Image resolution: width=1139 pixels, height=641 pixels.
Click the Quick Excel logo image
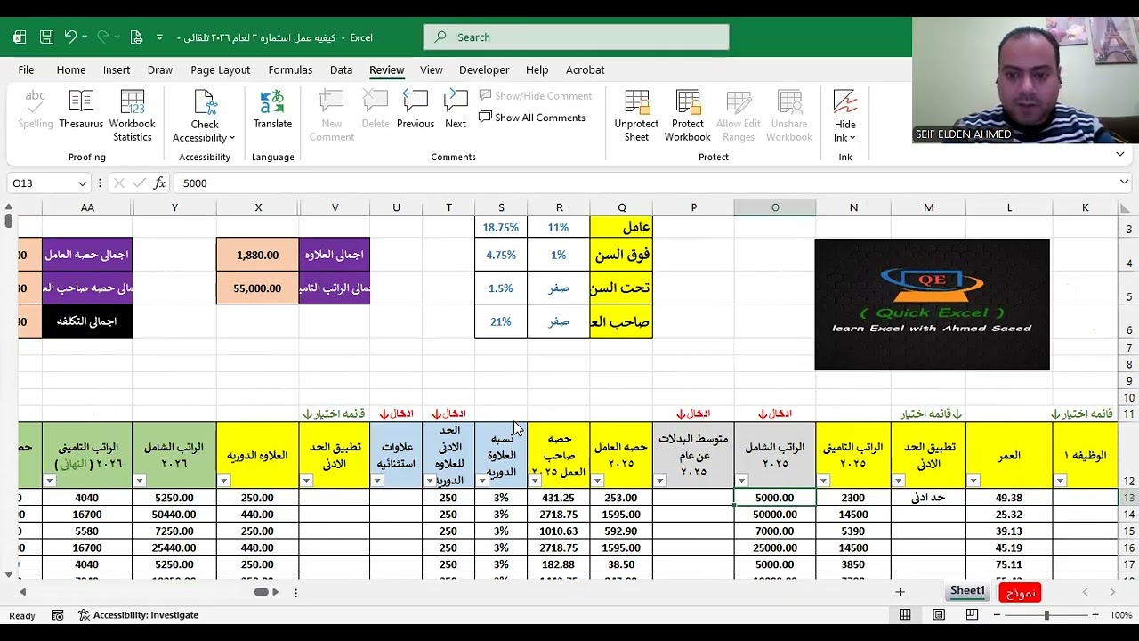click(932, 304)
